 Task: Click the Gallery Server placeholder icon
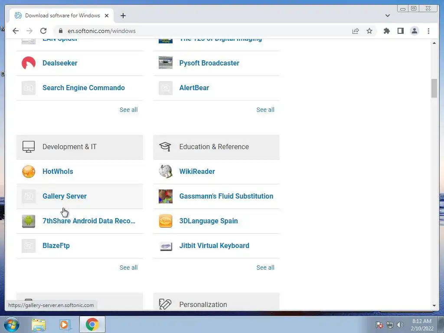click(29, 196)
